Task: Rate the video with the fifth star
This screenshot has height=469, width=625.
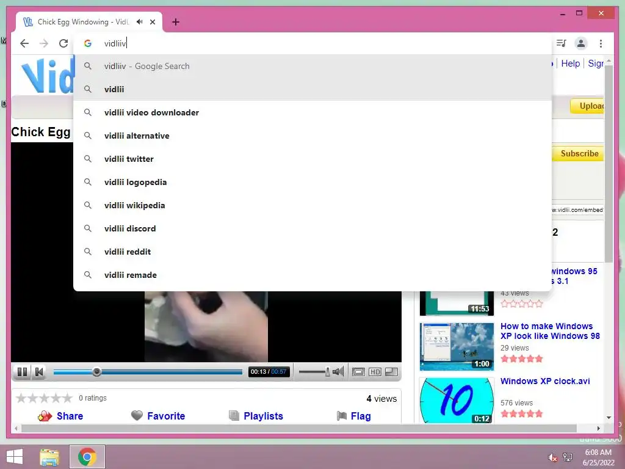Action: 67,398
